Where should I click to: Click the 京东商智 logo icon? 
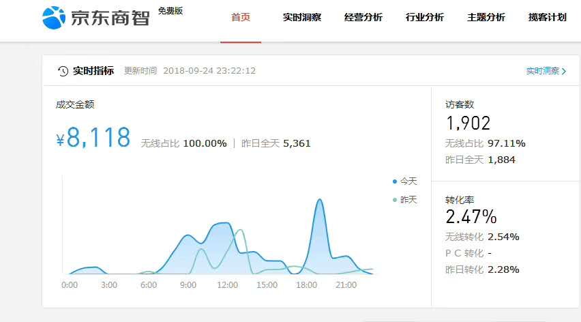(x=54, y=18)
